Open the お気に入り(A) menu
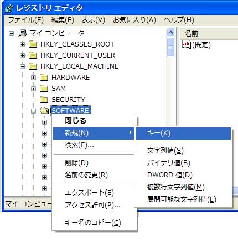 (x=134, y=20)
